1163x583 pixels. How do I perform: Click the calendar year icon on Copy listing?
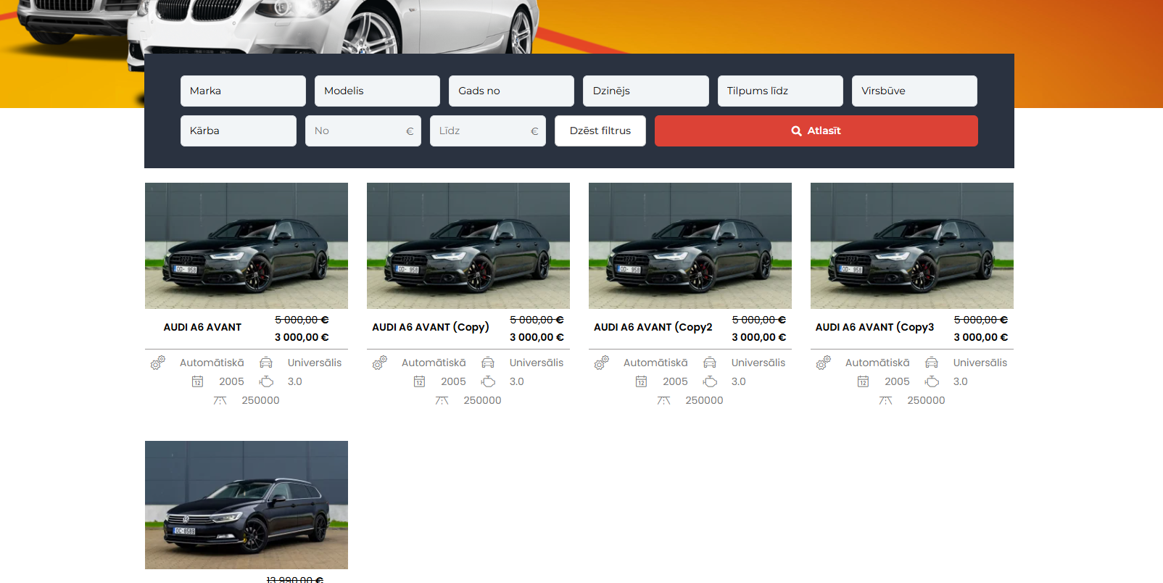tap(419, 381)
